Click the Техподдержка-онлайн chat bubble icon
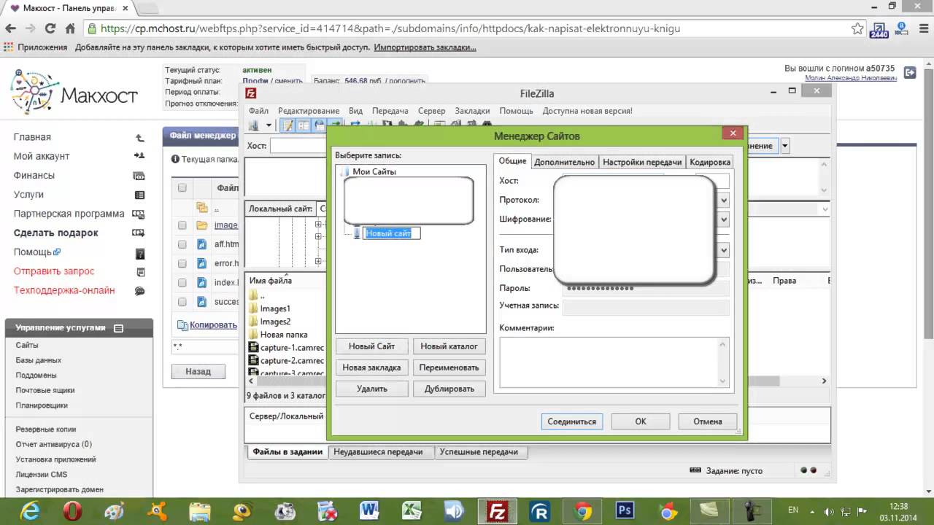Image resolution: width=934 pixels, height=525 pixels. click(x=139, y=290)
